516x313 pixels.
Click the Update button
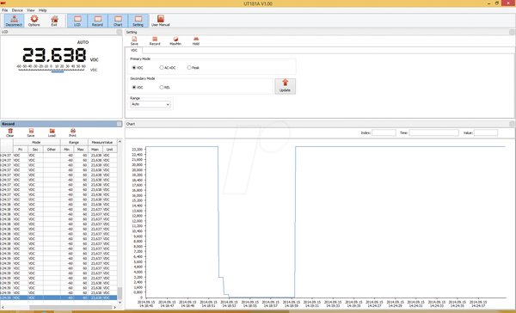coord(285,86)
